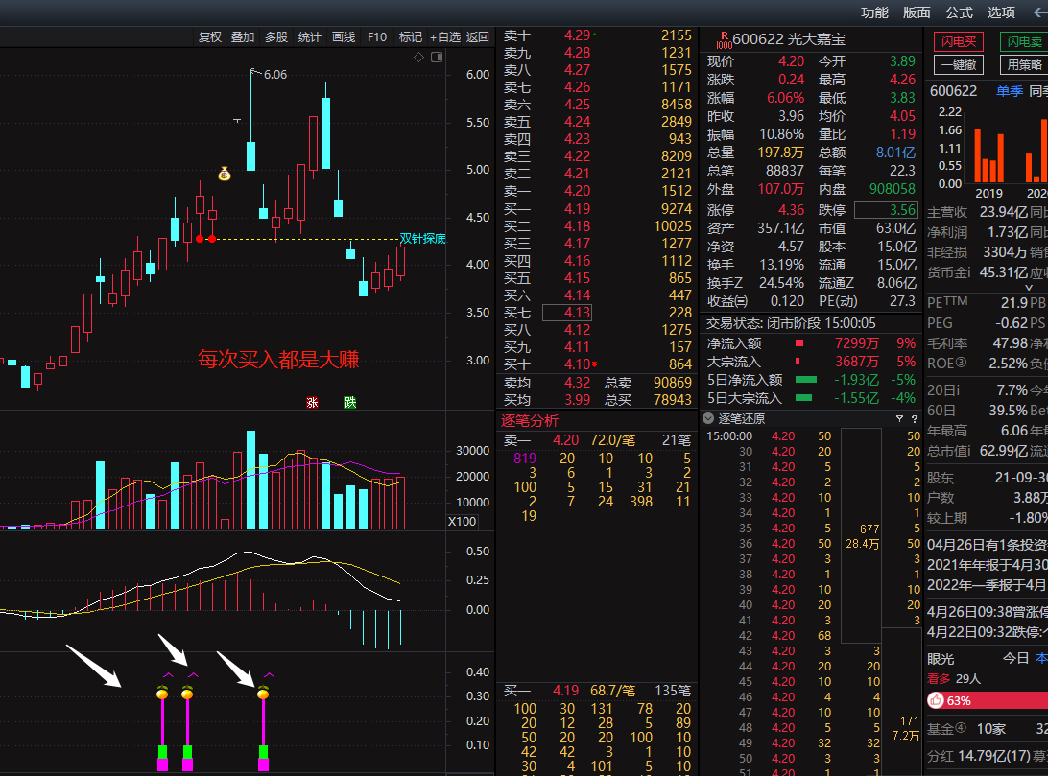Click the 闪电买 quick buy button
This screenshot has height=776, width=1048.
tap(959, 42)
